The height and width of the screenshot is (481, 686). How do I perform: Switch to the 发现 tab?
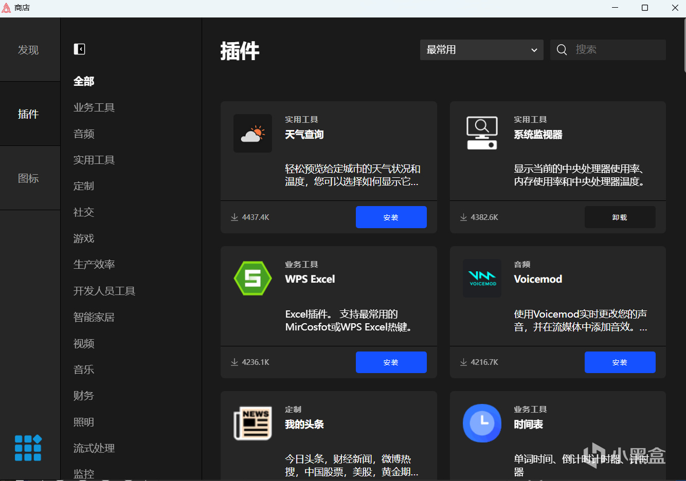(x=30, y=50)
